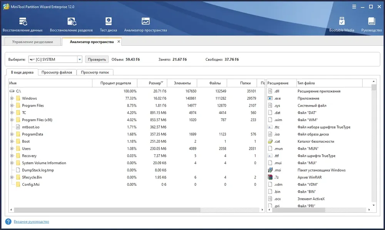Click the blue question mark help icon
This screenshot has width=385, height=230.
click(8, 222)
